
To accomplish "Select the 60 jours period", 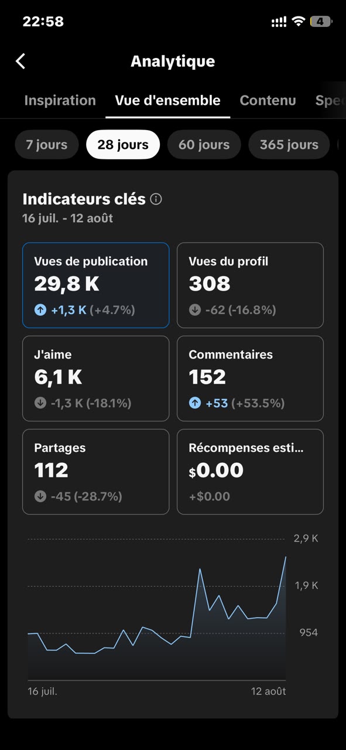I will click(204, 145).
